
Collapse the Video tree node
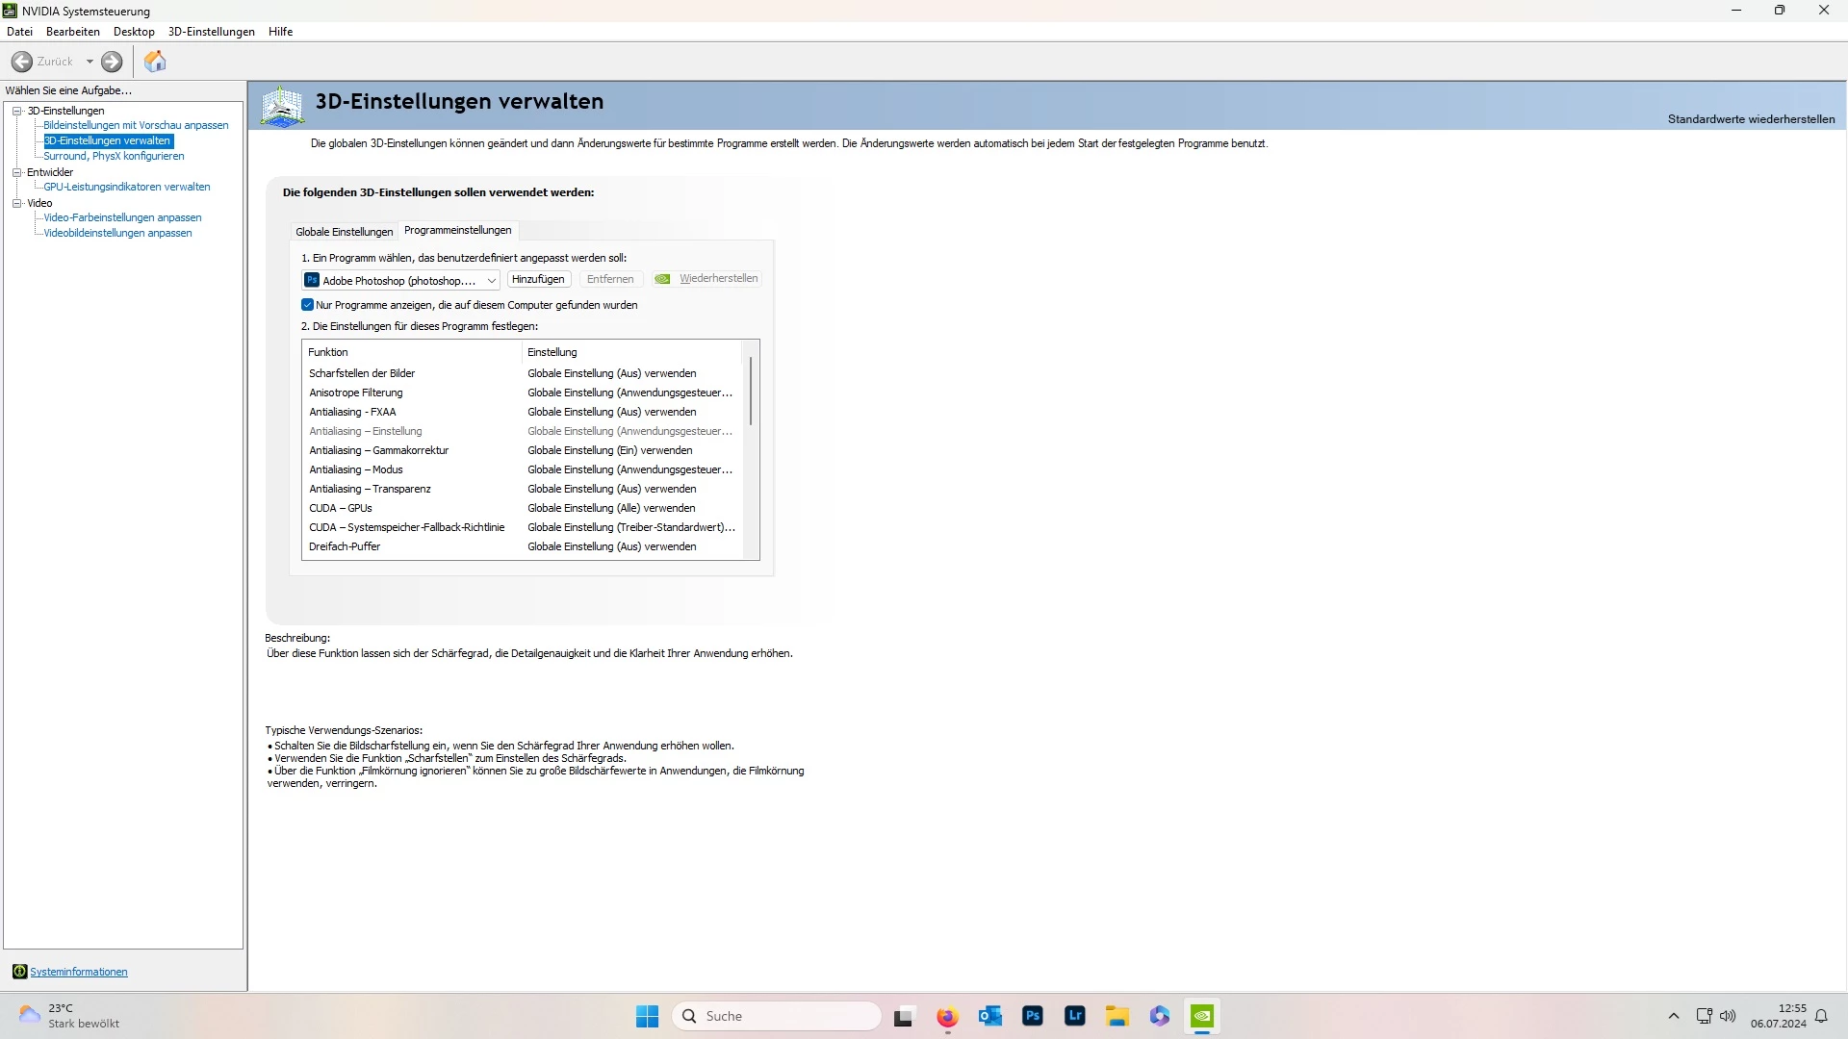17,203
